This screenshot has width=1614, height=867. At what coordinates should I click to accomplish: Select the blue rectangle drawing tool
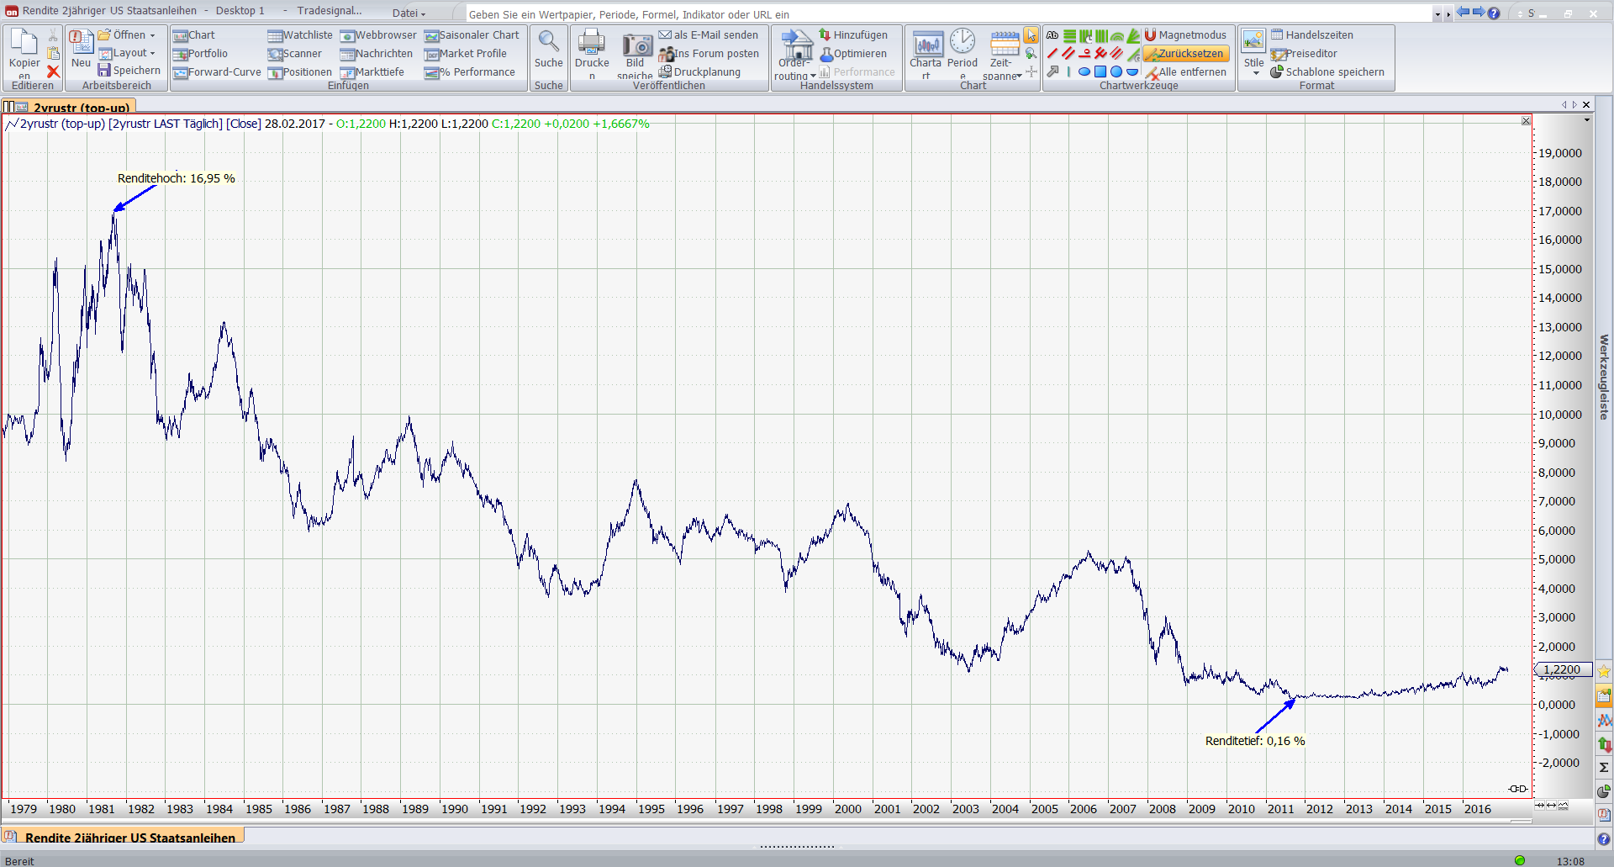click(1100, 72)
